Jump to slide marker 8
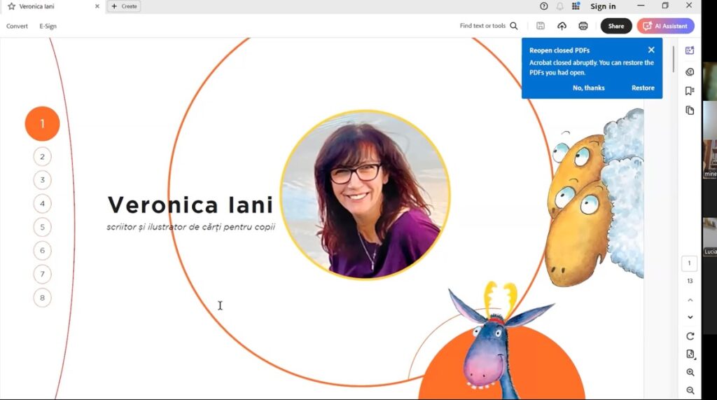 (42, 298)
